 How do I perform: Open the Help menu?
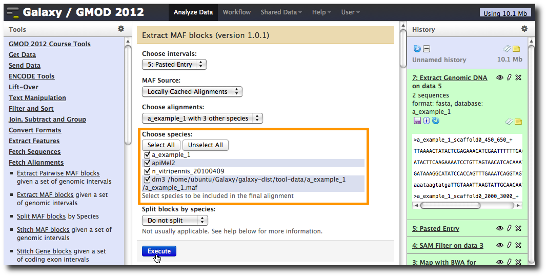click(321, 12)
